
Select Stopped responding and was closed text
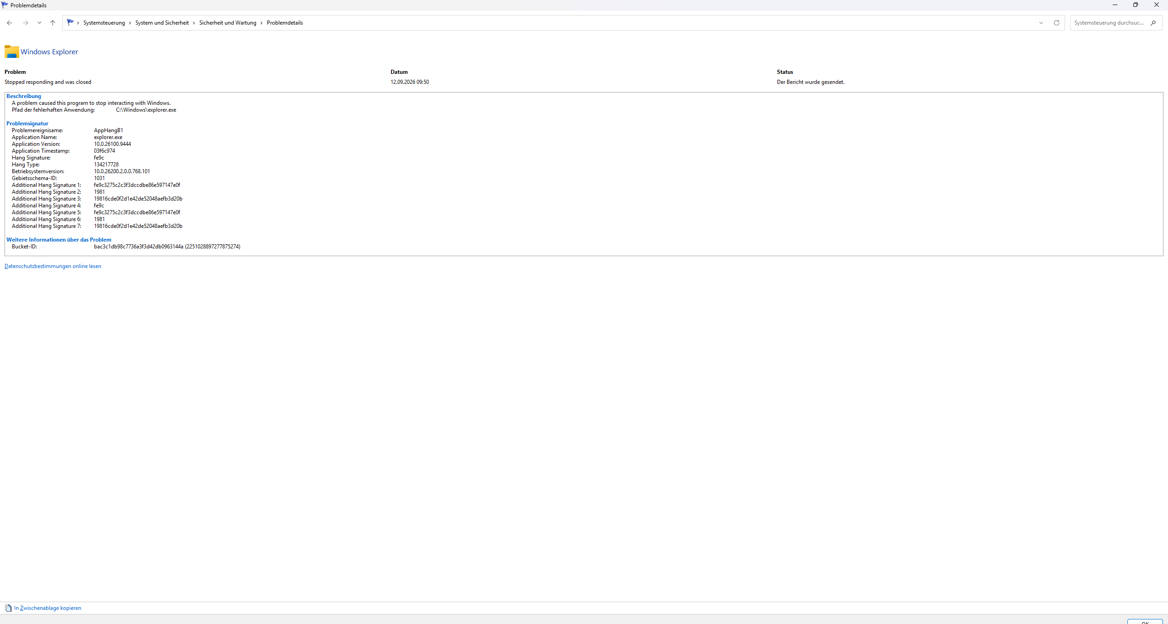click(x=48, y=82)
